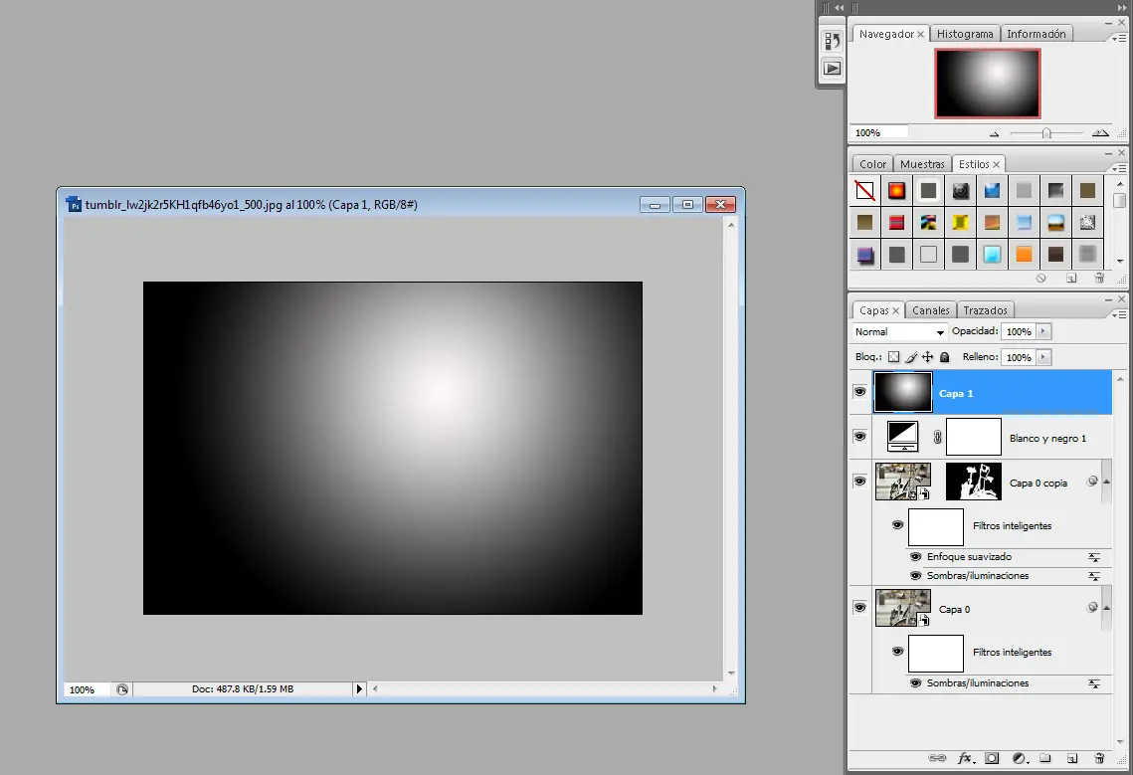Open Capas panel options menu

click(1118, 315)
